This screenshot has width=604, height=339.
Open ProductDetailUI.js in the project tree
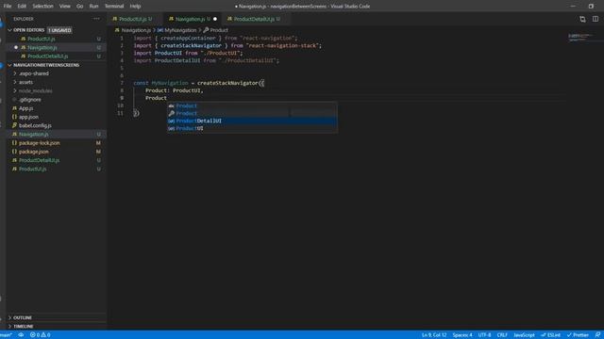coord(40,160)
